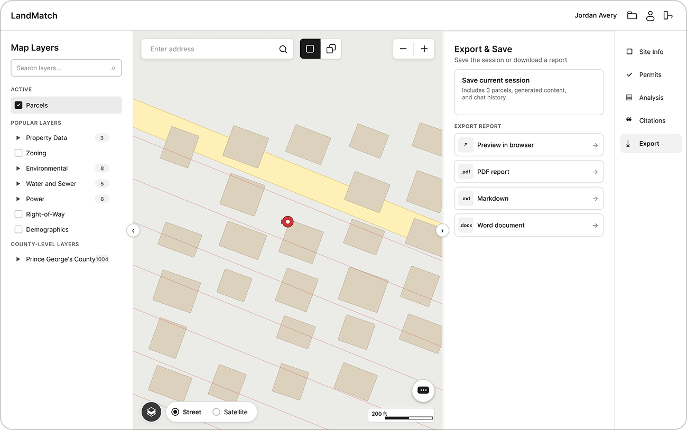The height and width of the screenshot is (430, 687).
Task: Enable the Demographics layer checkbox
Action: pyautogui.click(x=18, y=230)
